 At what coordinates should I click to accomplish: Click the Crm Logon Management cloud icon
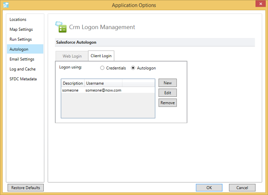click(x=61, y=27)
